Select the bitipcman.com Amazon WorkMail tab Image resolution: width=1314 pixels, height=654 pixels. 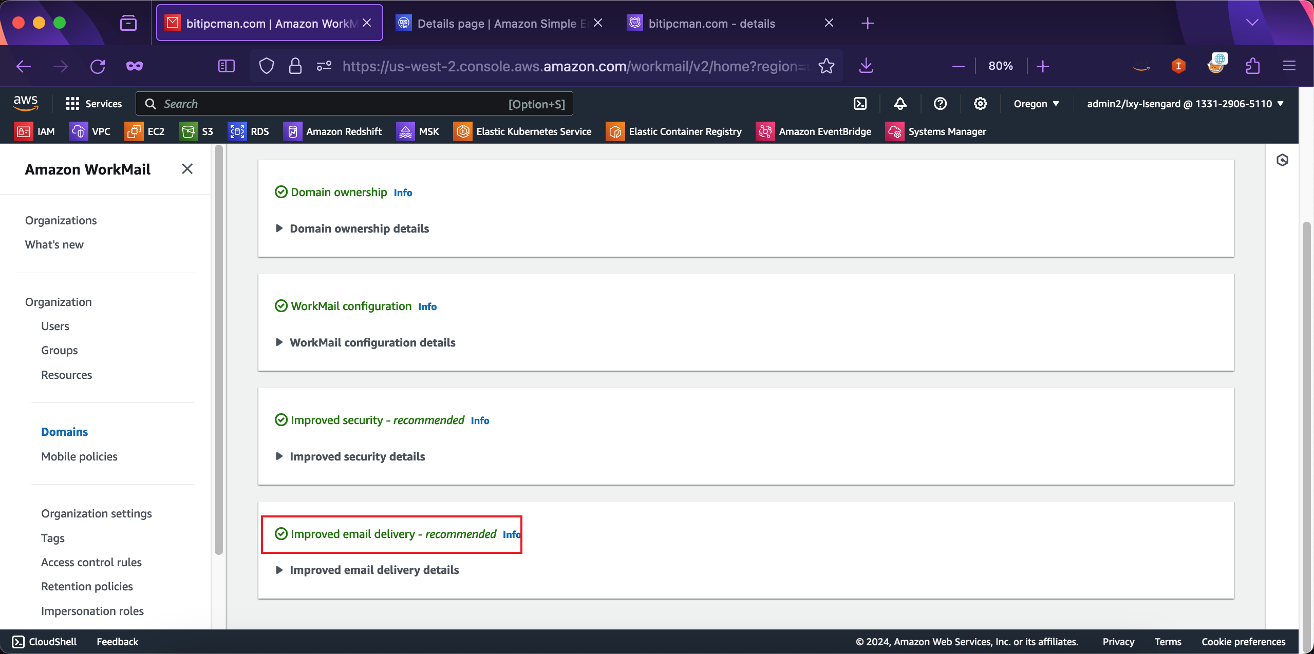269,23
